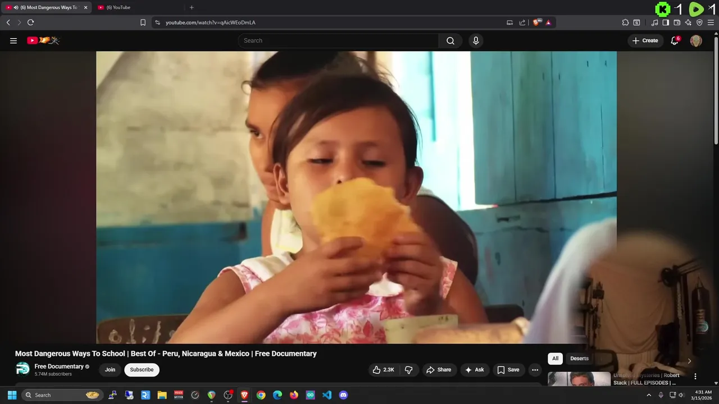Click the share page icon in address bar

coord(522,22)
